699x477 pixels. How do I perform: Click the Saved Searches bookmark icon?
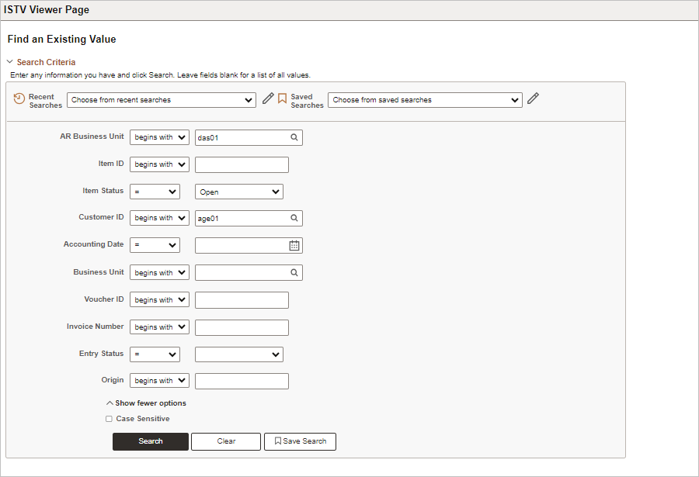click(282, 99)
